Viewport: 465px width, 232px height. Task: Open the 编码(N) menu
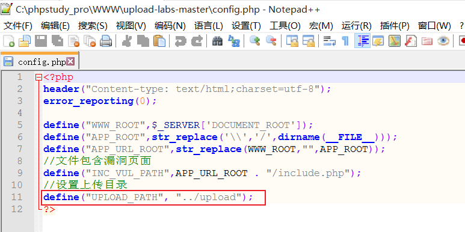[x=170, y=26]
